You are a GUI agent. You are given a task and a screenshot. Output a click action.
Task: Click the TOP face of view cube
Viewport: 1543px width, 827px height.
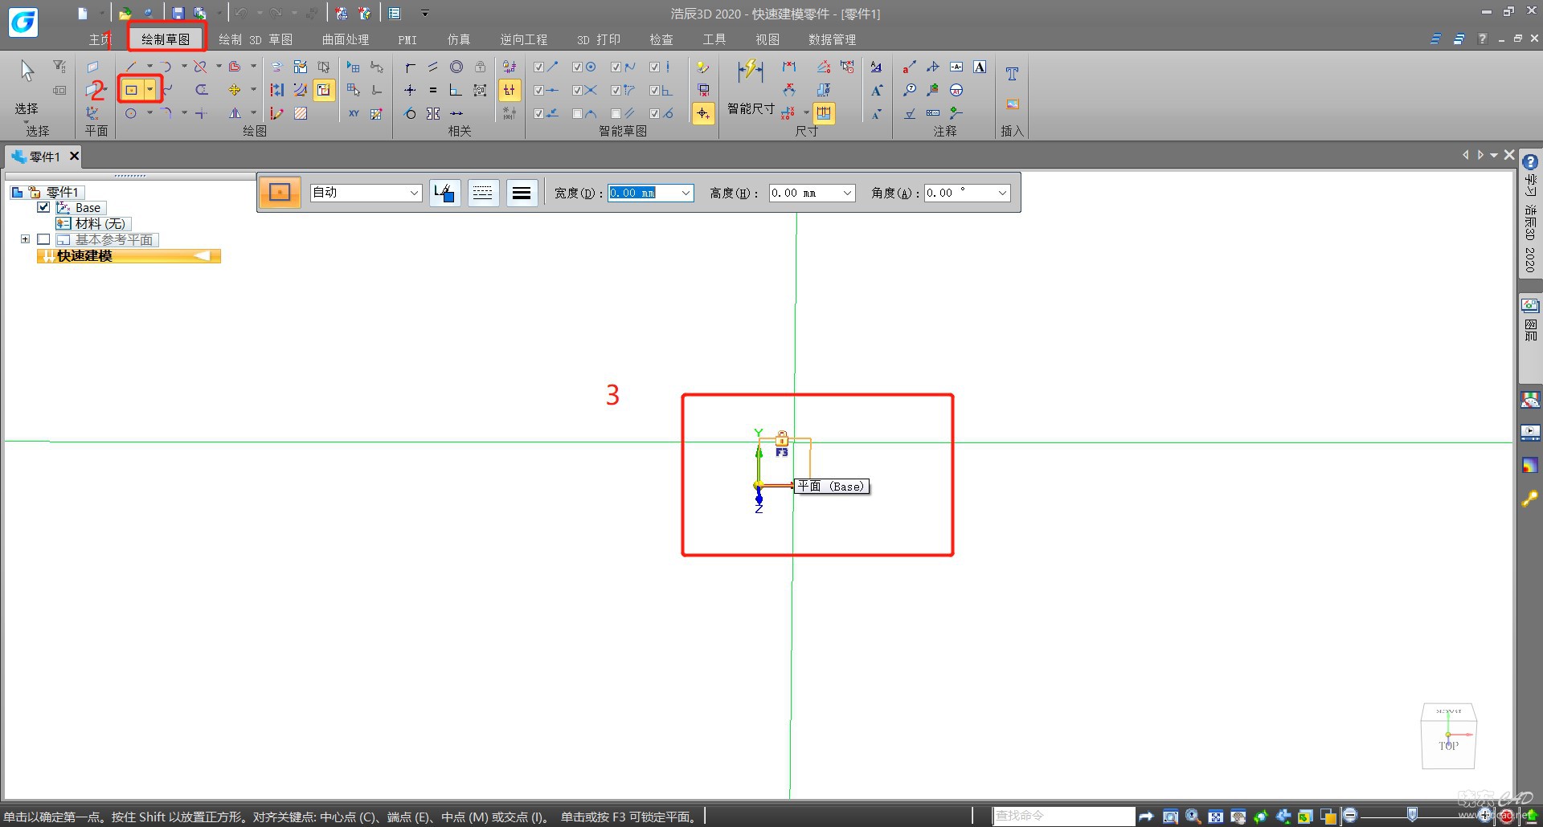(1448, 745)
